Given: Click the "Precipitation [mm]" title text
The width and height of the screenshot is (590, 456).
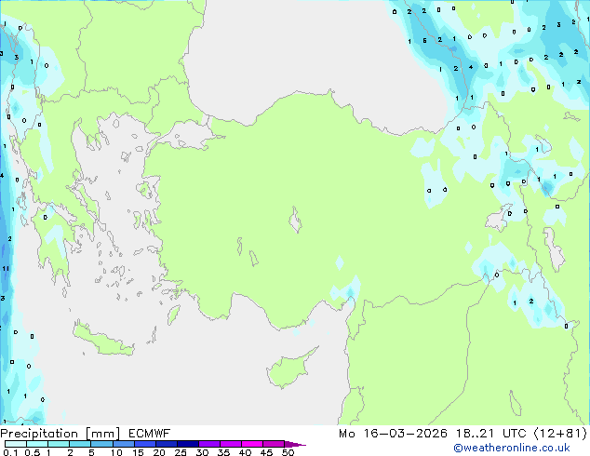Looking at the screenshot, I should pos(60,434).
